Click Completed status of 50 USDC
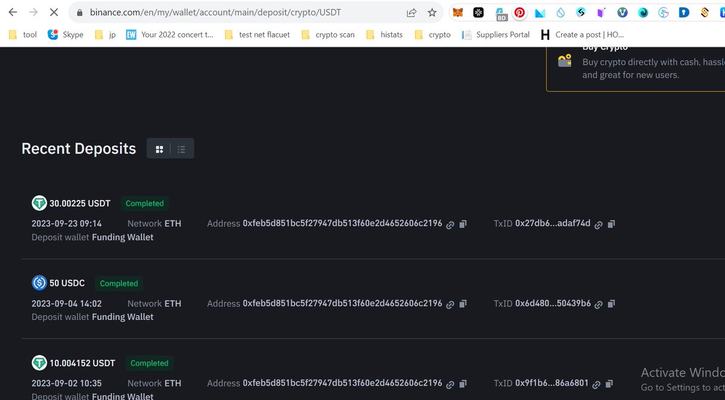Image resolution: width=725 pixels, height=400 pixels. pyautogui.click(x=119, y=283)
